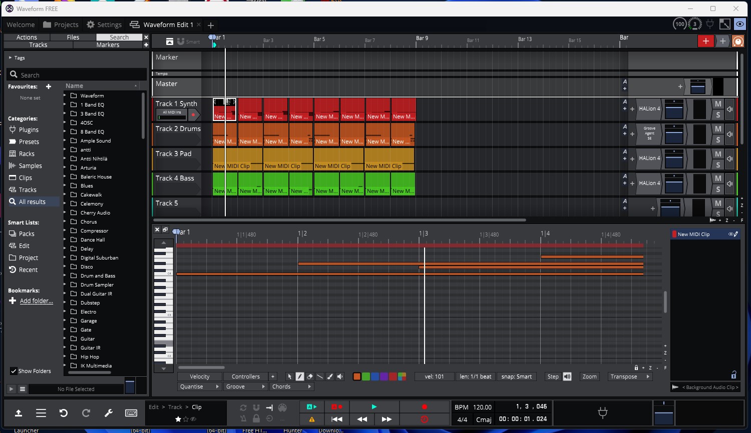751x433 pixels.
Task: Open the on-screen keyboard icon
Action: 131,413
